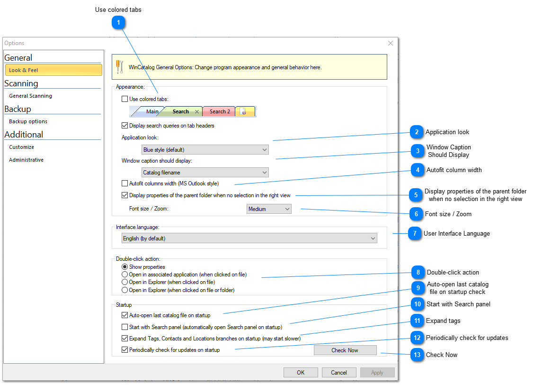The image size is (534, 385).
Task: Click numbered callout badge 13
Action: 417,355
